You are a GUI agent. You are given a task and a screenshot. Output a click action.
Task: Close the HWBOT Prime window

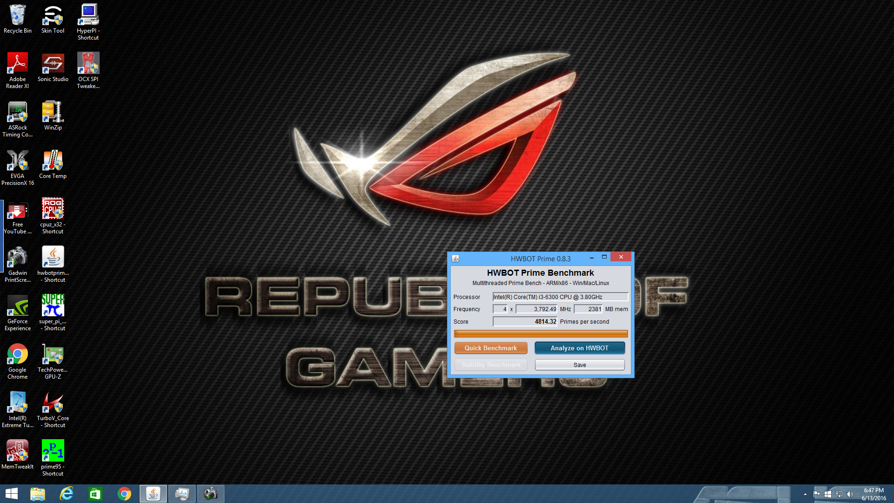(x=621, y=257)
